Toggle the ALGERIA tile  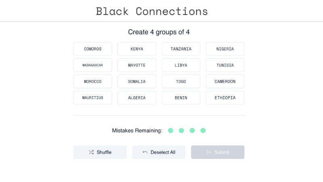137,97
